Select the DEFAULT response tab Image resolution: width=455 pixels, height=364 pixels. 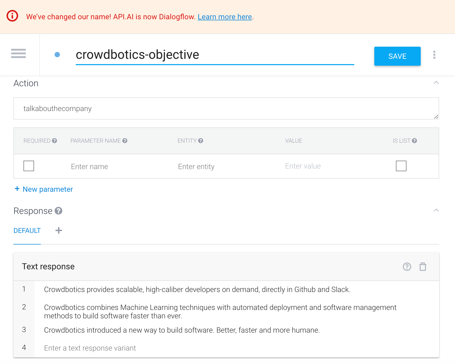27,231
